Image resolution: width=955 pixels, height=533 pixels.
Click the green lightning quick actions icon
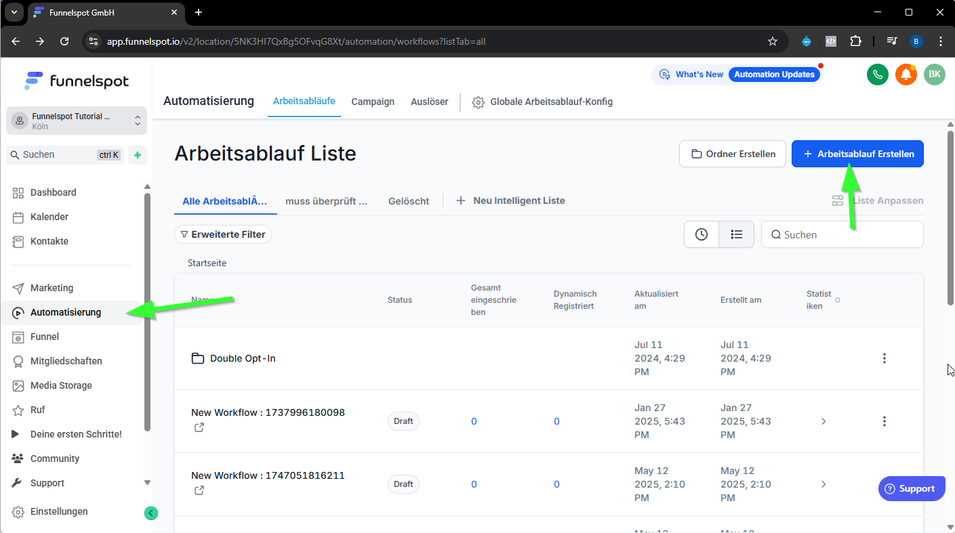138,155
